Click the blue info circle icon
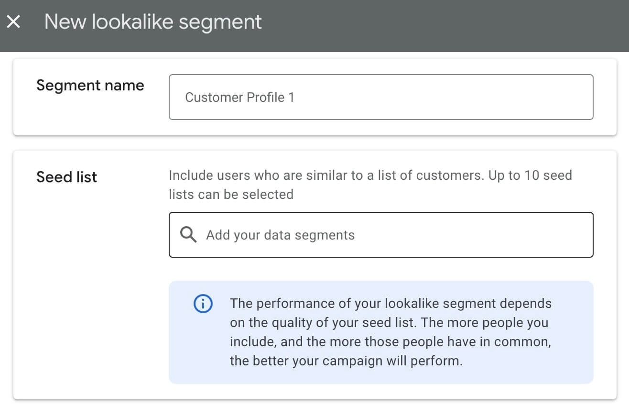629x405 pixels. (203, 304)
